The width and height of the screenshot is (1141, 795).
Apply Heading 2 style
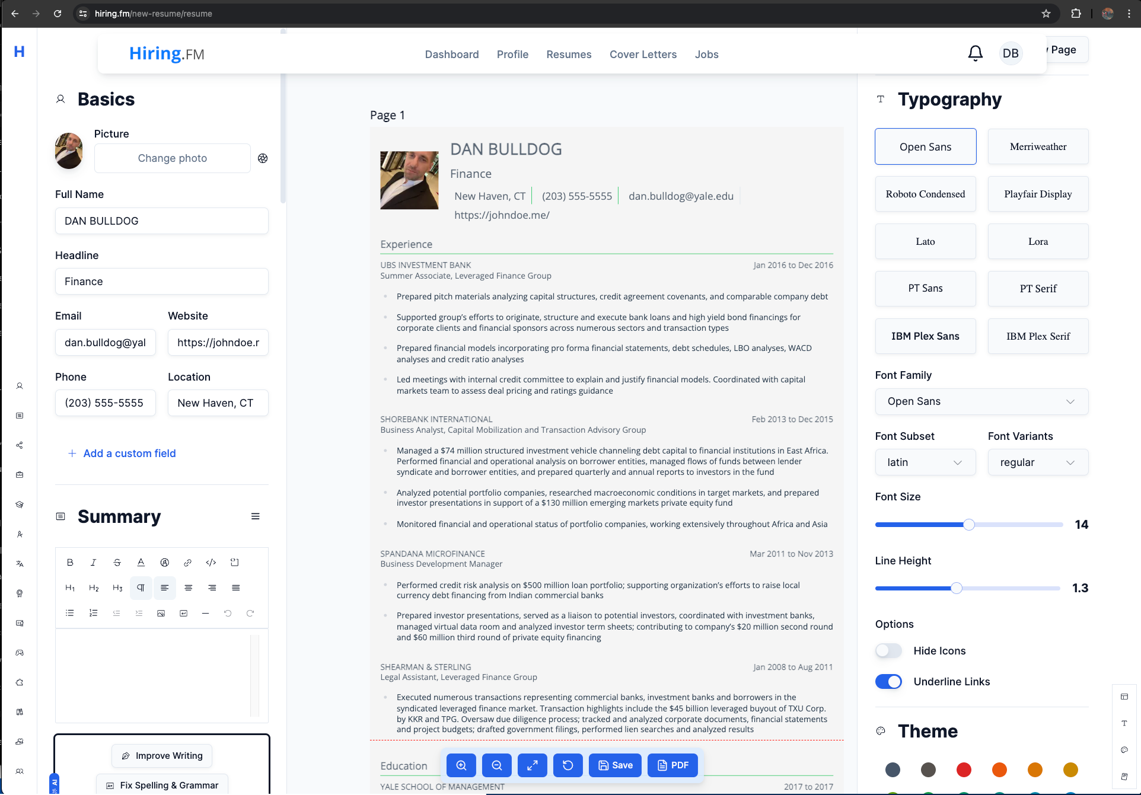click(x=94, y=588)
